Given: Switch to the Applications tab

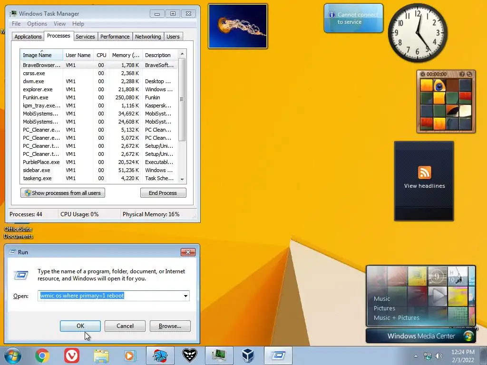Looking at the screenshot, I should [28, 37].
